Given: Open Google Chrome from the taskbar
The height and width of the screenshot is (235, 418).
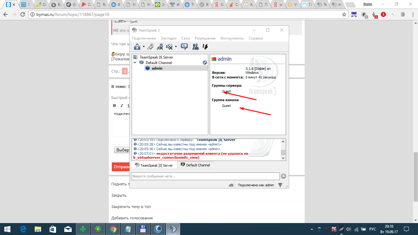Looking at the screenshot, I should [113, 229].
